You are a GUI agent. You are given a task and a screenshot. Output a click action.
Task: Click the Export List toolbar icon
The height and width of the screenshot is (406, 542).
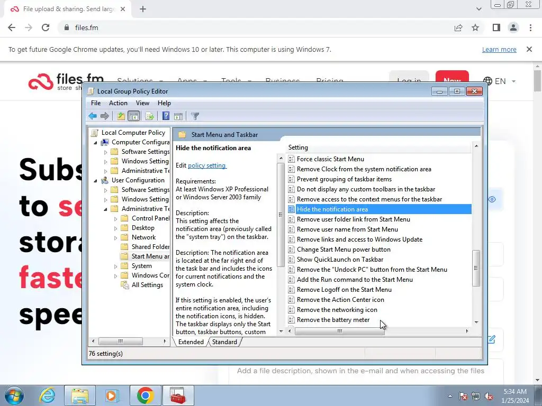tap(150, 116)
